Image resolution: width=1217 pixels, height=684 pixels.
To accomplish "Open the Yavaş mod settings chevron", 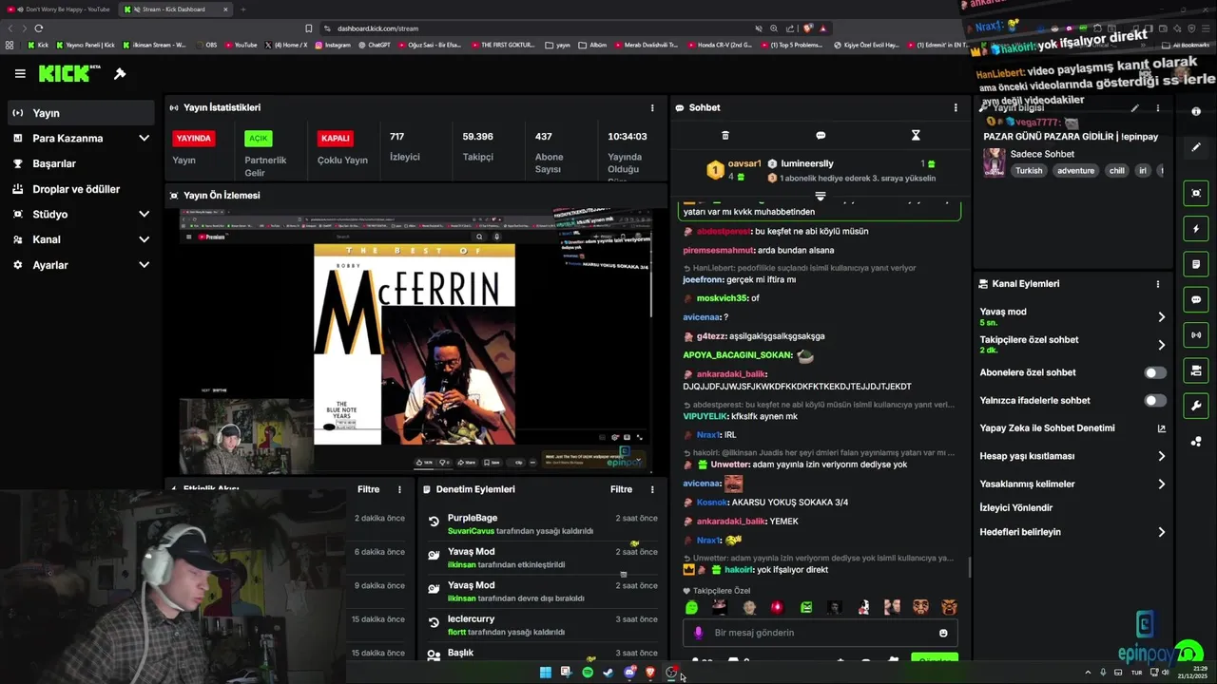I will pyautogui.click(x=1161, y=317).
